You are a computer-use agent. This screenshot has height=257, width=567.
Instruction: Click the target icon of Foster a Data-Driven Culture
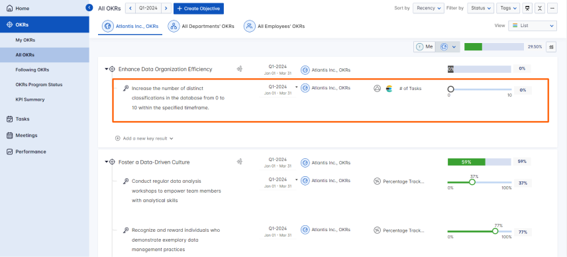pyautogui.click(x=112, y=162)
